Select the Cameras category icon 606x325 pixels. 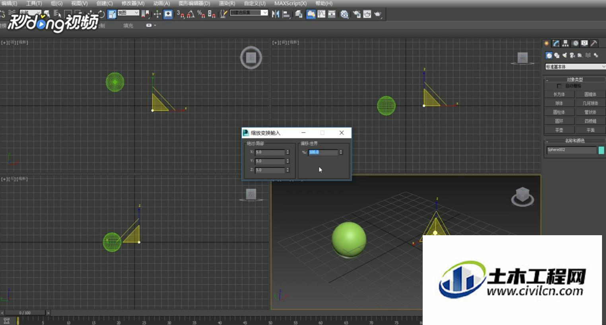coord(572,55)
